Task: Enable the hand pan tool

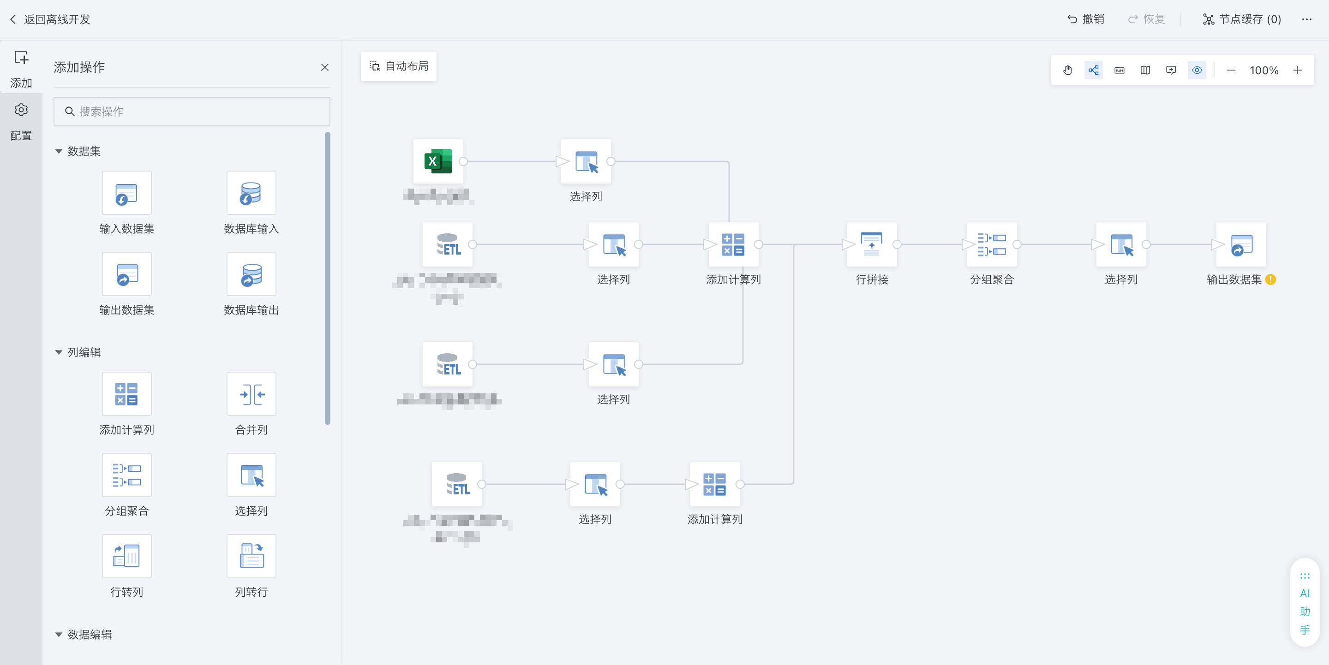Action: click(1067, 70)
